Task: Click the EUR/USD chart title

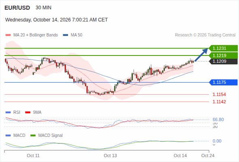Action: tap(17, 8)
